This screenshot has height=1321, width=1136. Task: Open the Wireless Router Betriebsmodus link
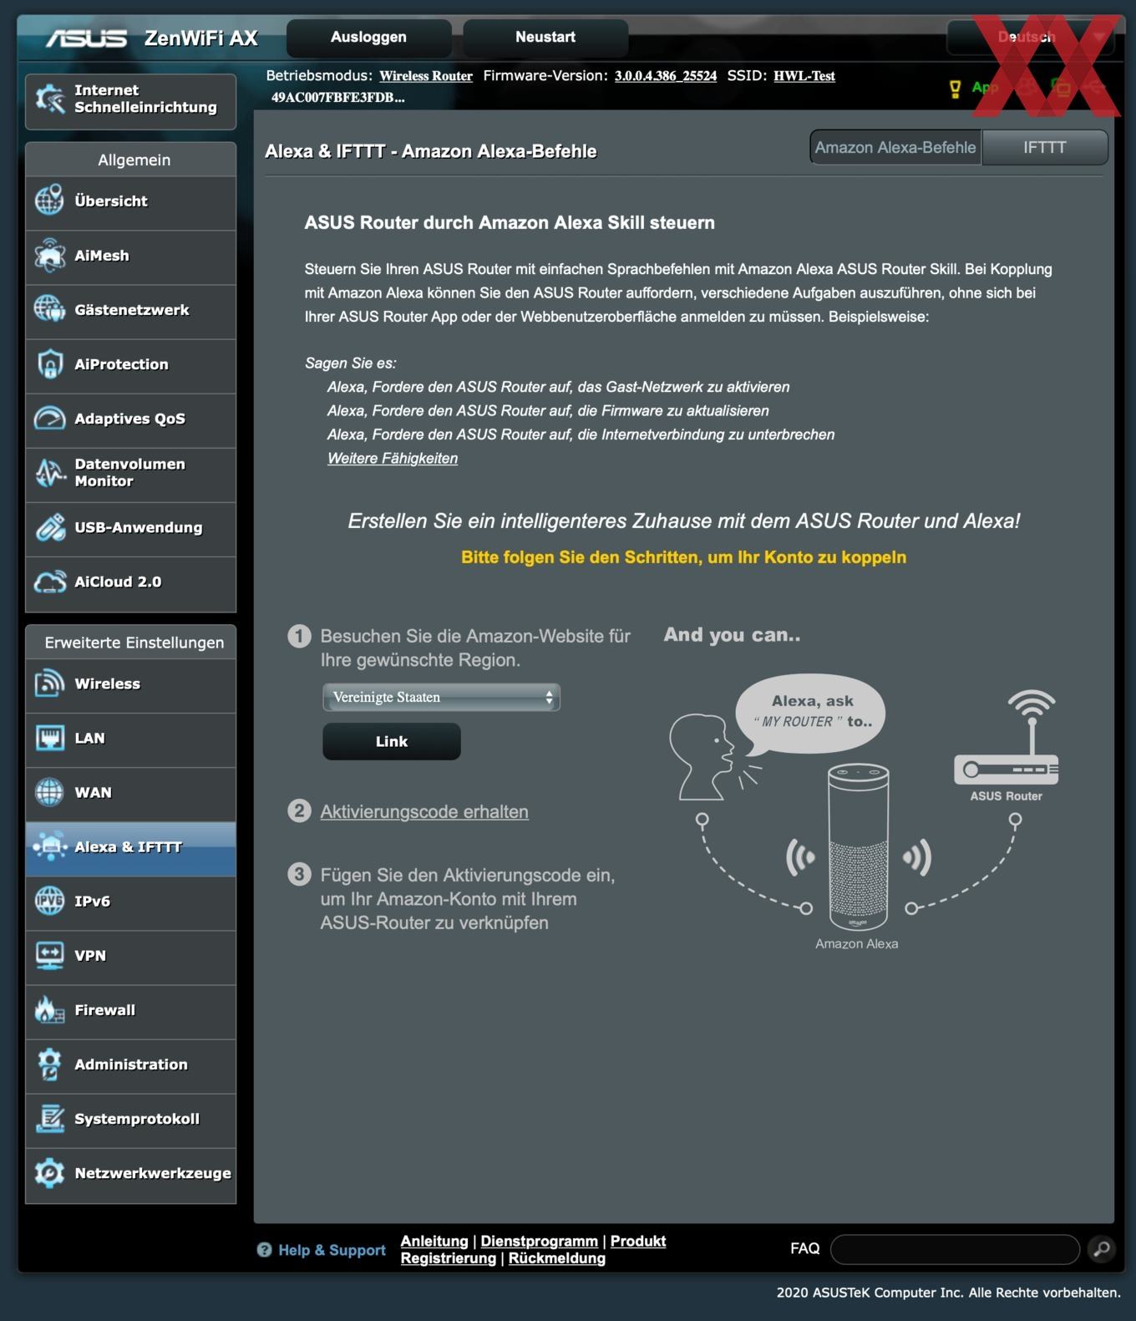coord(426,76)
